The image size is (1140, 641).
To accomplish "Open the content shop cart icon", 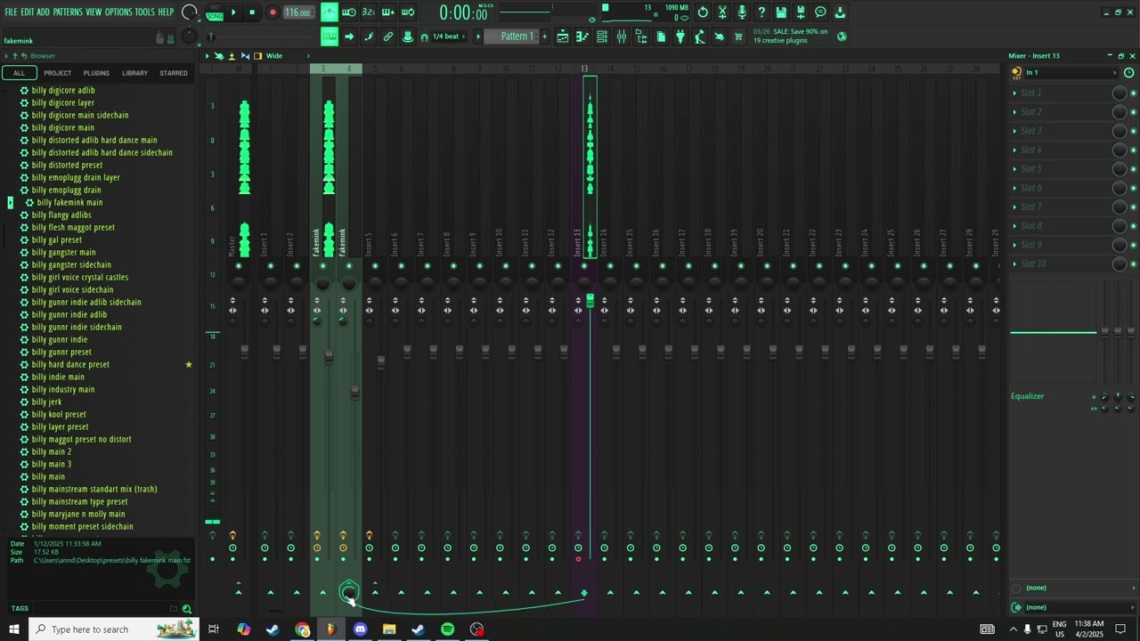I will point(738,37).
